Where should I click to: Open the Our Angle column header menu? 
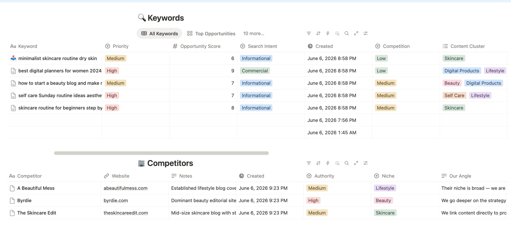point(473,176)
